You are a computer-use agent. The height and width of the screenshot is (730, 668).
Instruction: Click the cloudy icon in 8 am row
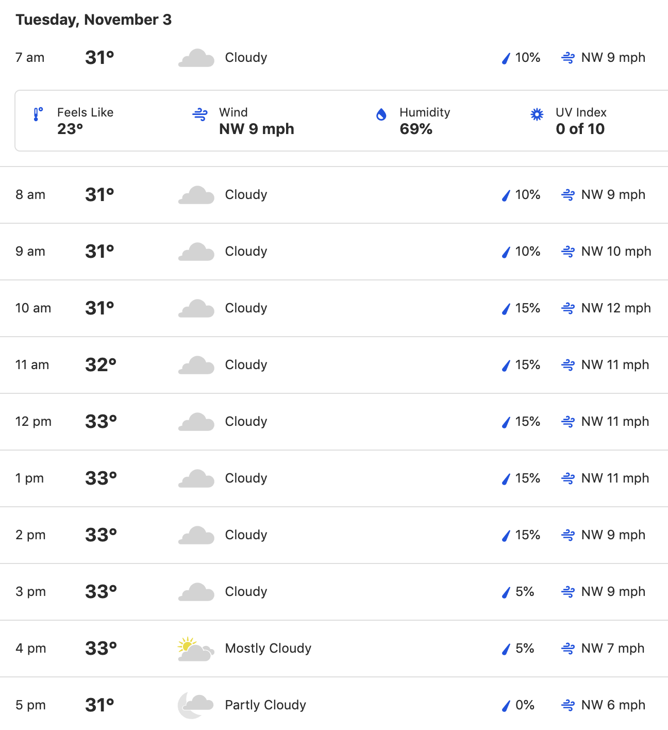(x=196, y=195)
